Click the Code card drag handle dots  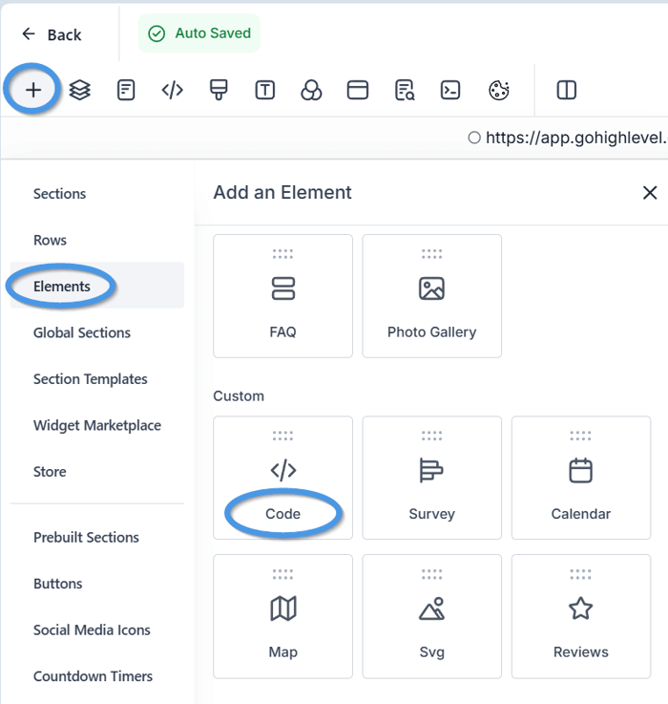pyautogui.click(x=282, y=436)
